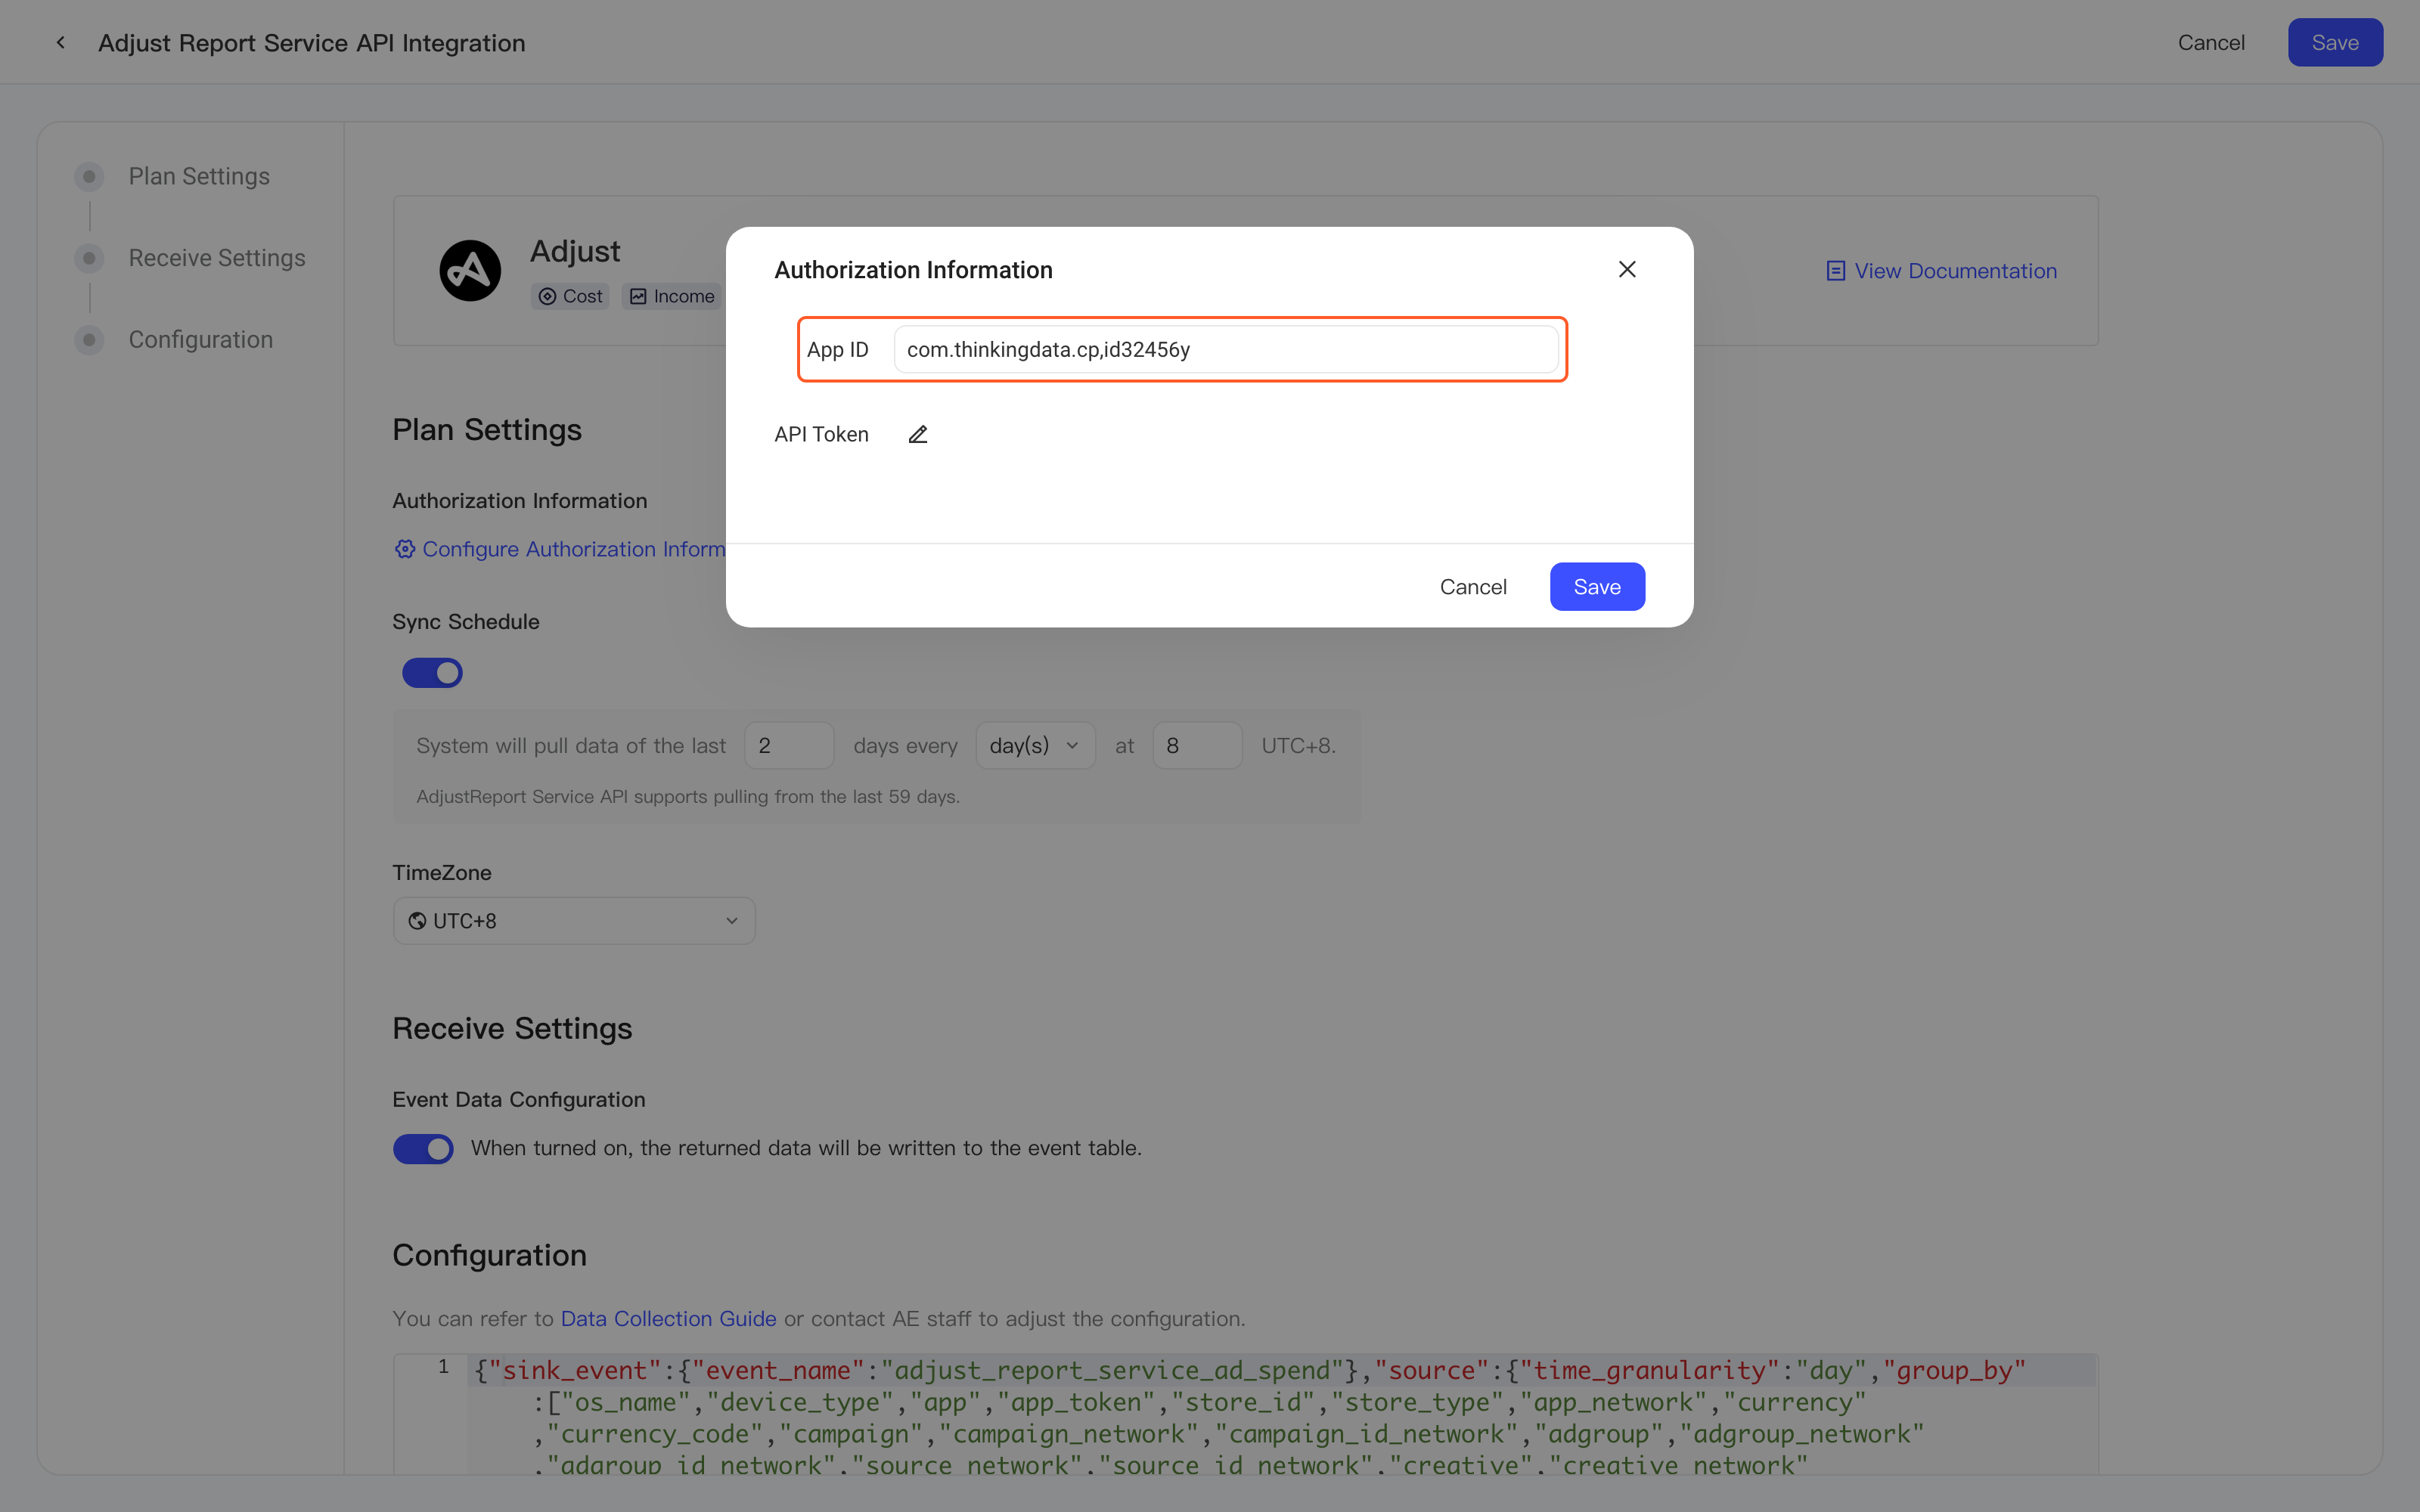Click the API Token edit pencil icon

[918, 434]
